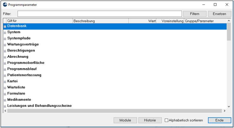Expand the Datenbank tree node
234x128 pixels.
5,27
